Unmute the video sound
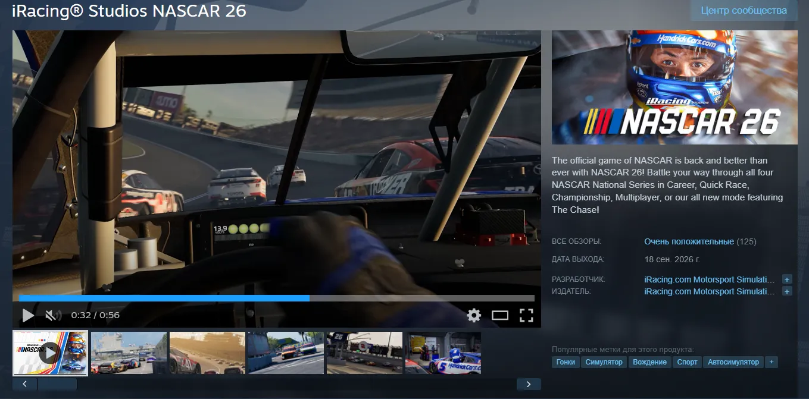 52,315
